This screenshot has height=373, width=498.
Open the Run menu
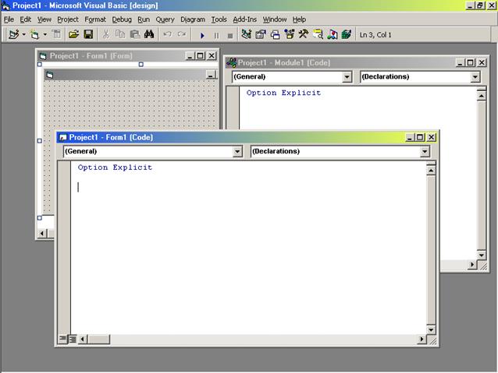(144, 19)
